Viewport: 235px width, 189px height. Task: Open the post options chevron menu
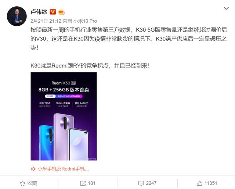click(x=226, y=8)
